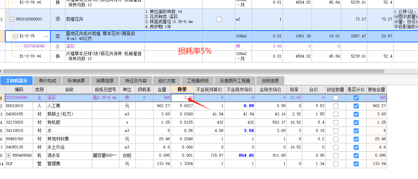Click the 含税市场价 column header
The image size is (418, 179).
pos(271,89)
